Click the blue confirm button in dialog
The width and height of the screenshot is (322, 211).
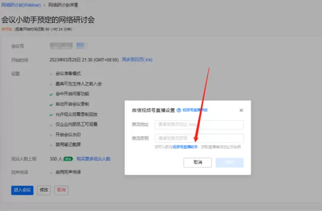(x=230, y=163)
